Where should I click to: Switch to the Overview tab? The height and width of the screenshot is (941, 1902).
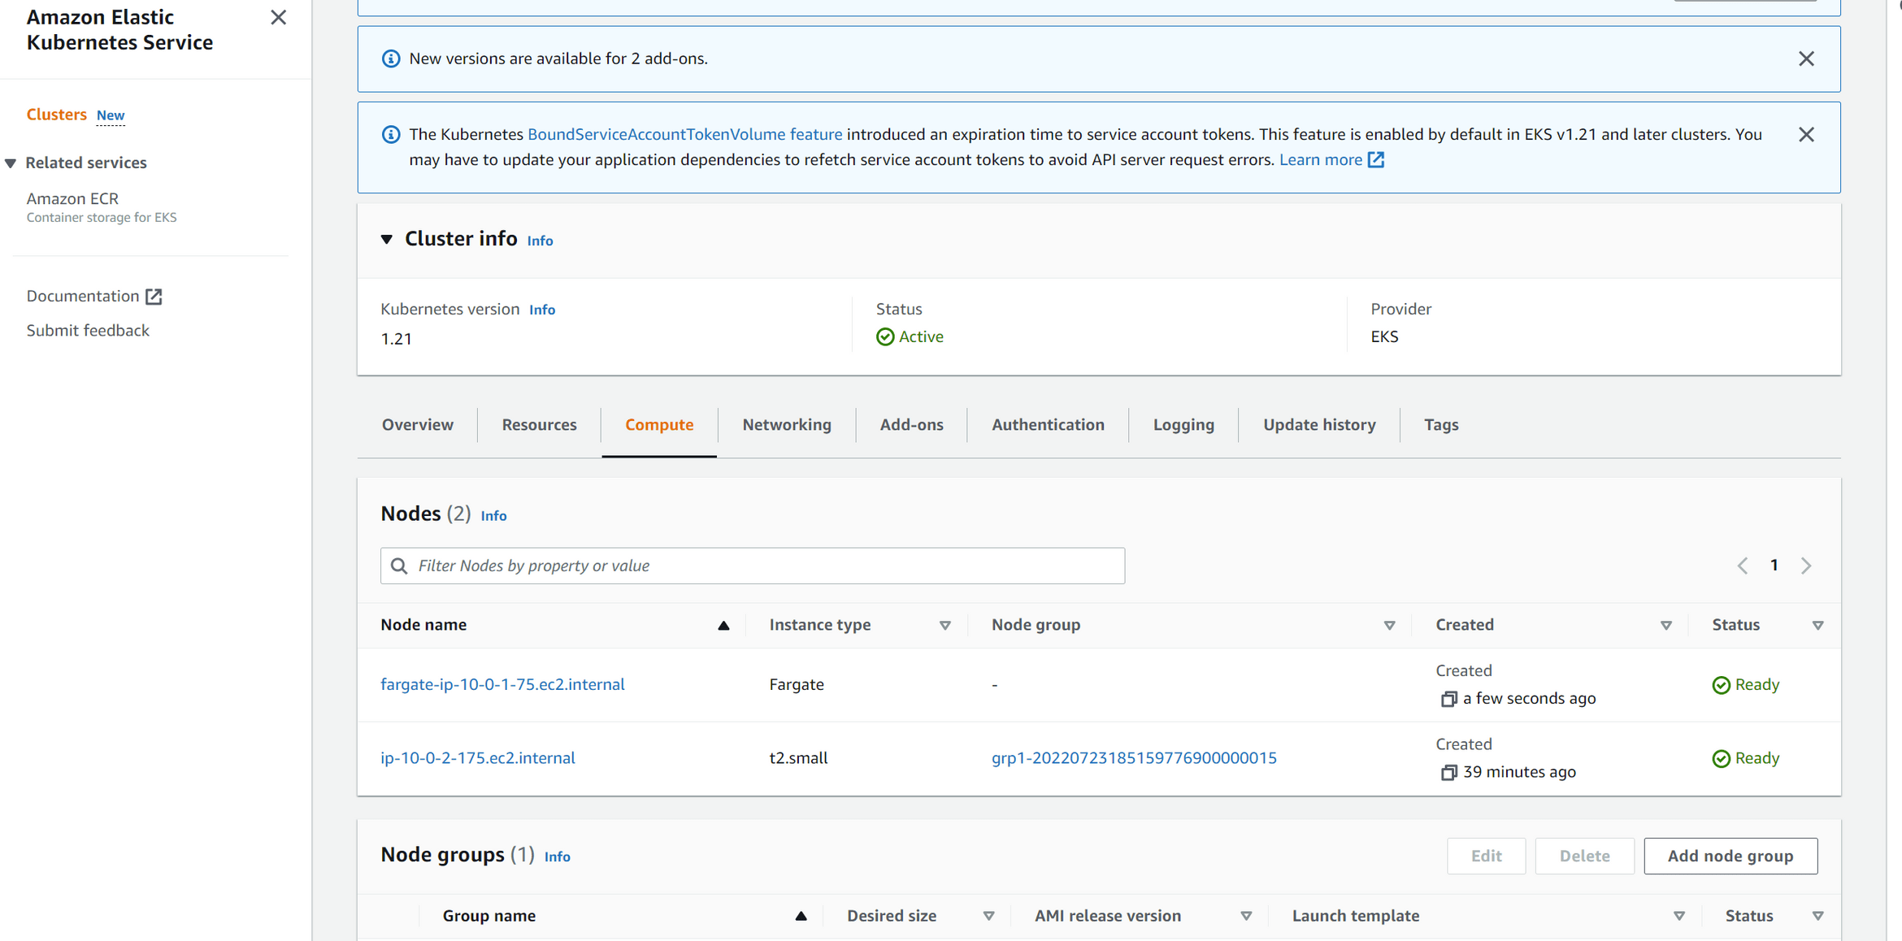(418, 425)
